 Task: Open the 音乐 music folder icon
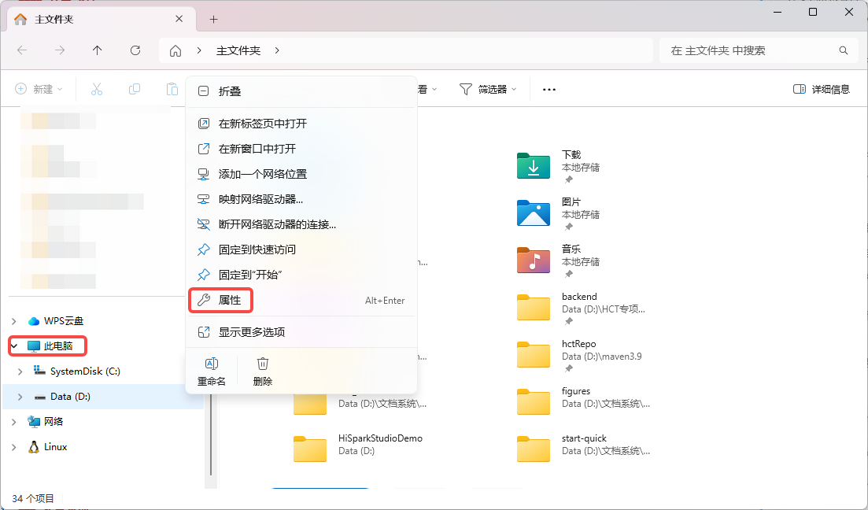click(x=533, y=261)
